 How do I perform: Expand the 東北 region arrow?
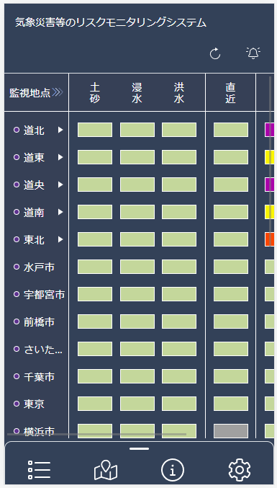pyautogui.click(x=60, y=239)
